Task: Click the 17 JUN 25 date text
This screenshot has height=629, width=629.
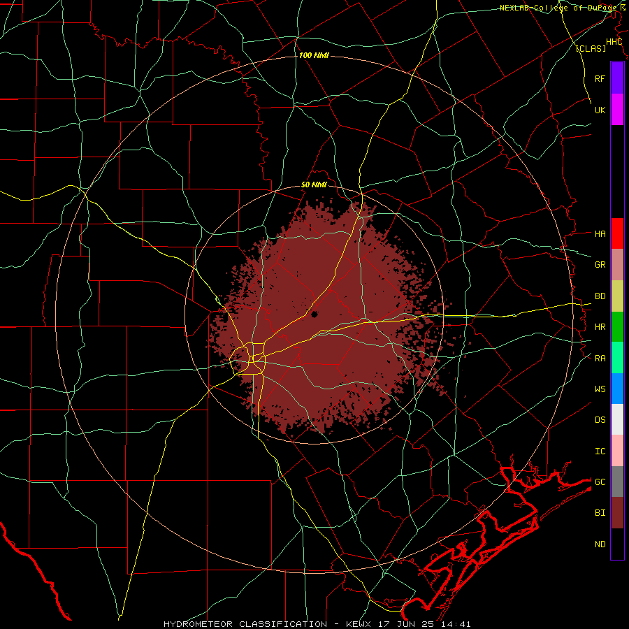Action: 407,624
